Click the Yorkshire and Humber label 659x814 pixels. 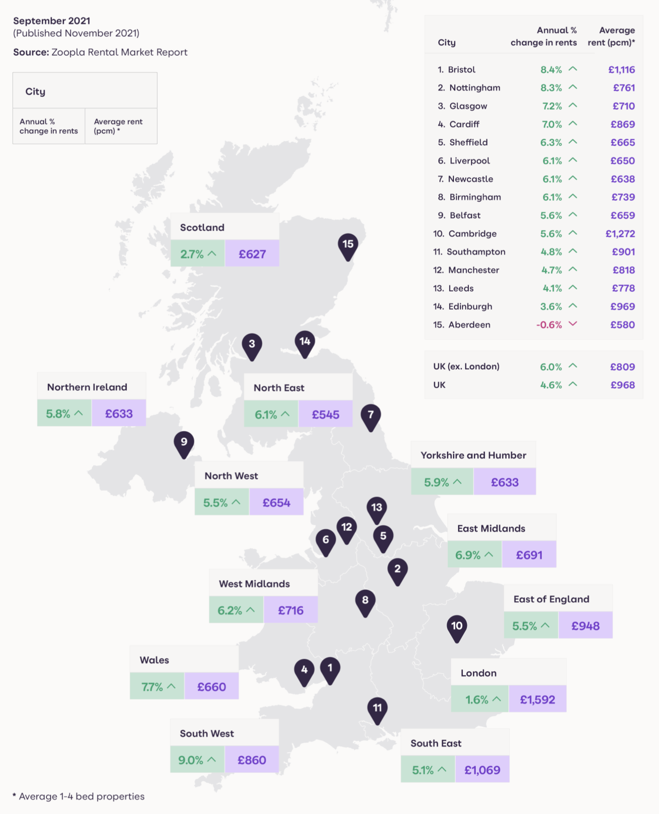[x=473, y=455]
